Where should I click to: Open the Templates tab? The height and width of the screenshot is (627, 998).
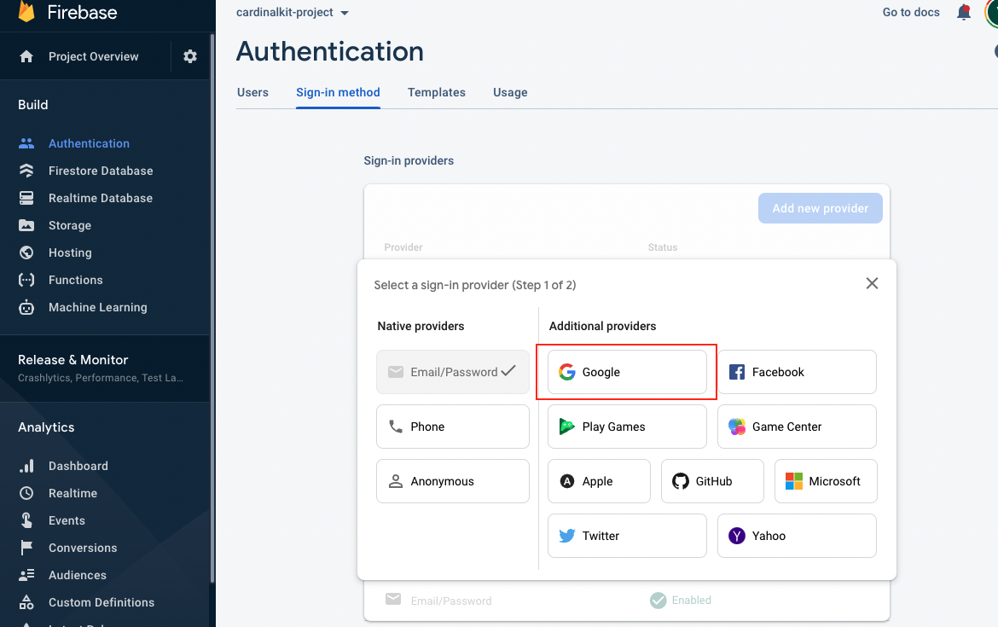pyautogui.click(x=436, y=92)
